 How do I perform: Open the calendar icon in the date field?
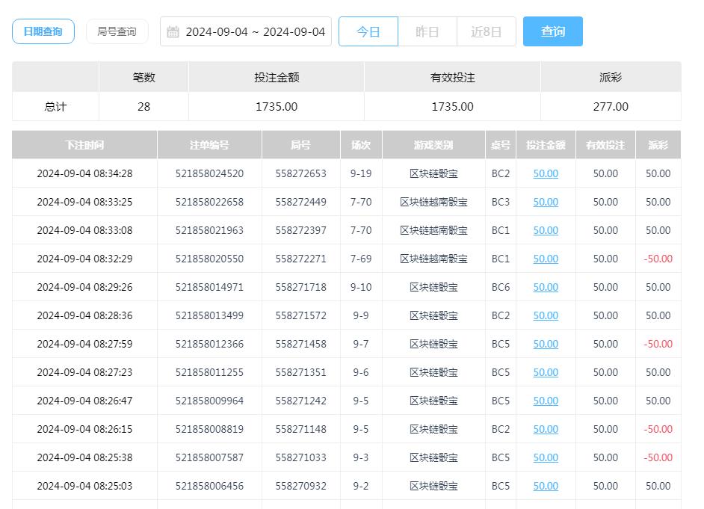click(x=173, y=31)
